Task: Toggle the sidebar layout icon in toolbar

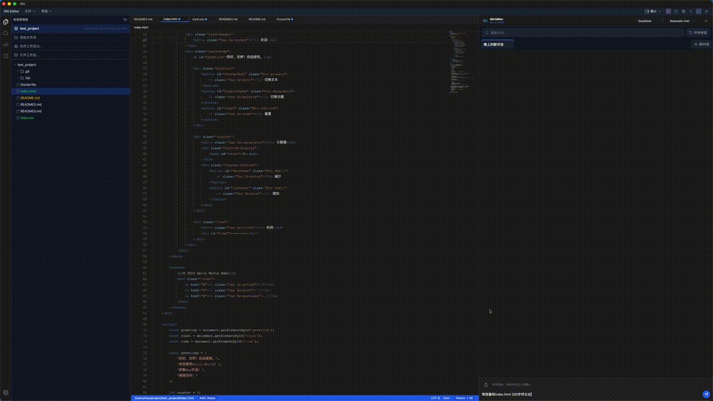Action: (x=668, y=11)
